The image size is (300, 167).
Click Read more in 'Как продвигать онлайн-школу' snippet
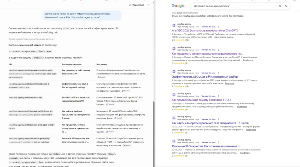pyautogui.click(x=248, y=60)
